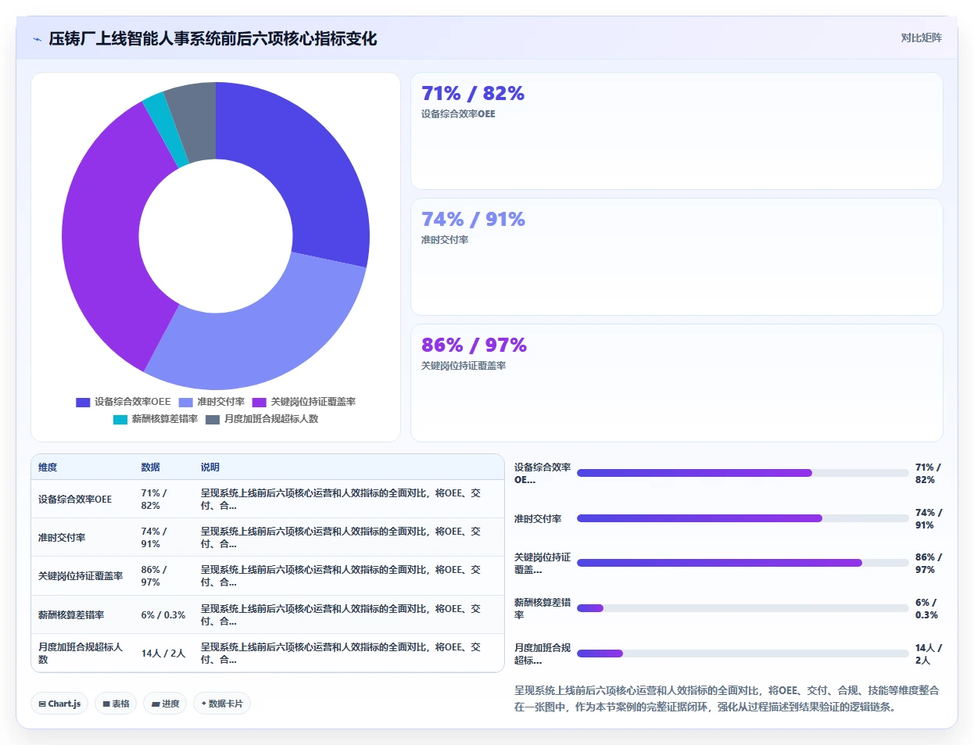974x745 pixels.
Task: Click the 准时交付率 progress bar
Action: click(743, 518)
